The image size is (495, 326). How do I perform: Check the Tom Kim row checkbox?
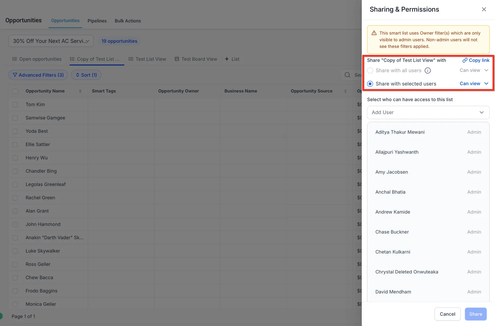[x=15, y=105]
